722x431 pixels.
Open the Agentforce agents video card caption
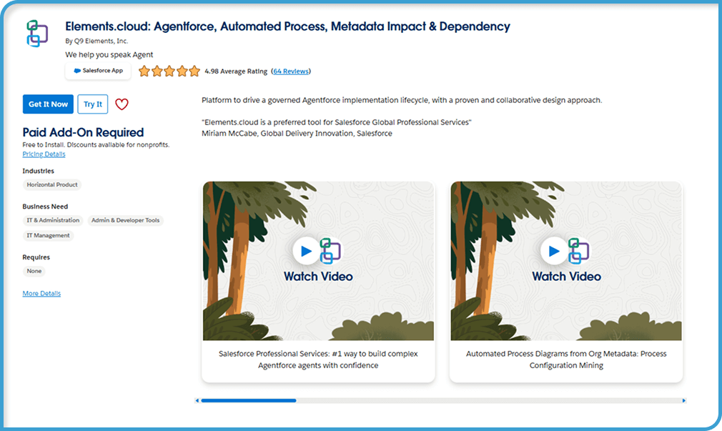point(318,360)
